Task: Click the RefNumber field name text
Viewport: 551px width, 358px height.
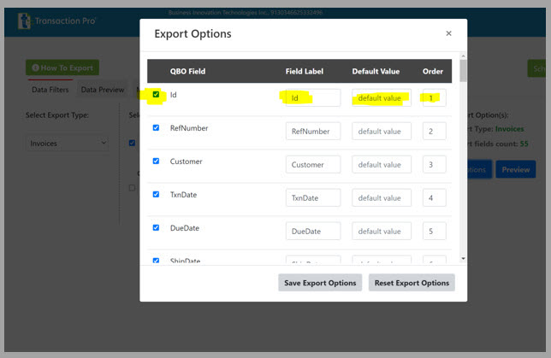Action: tap(189, 128)
